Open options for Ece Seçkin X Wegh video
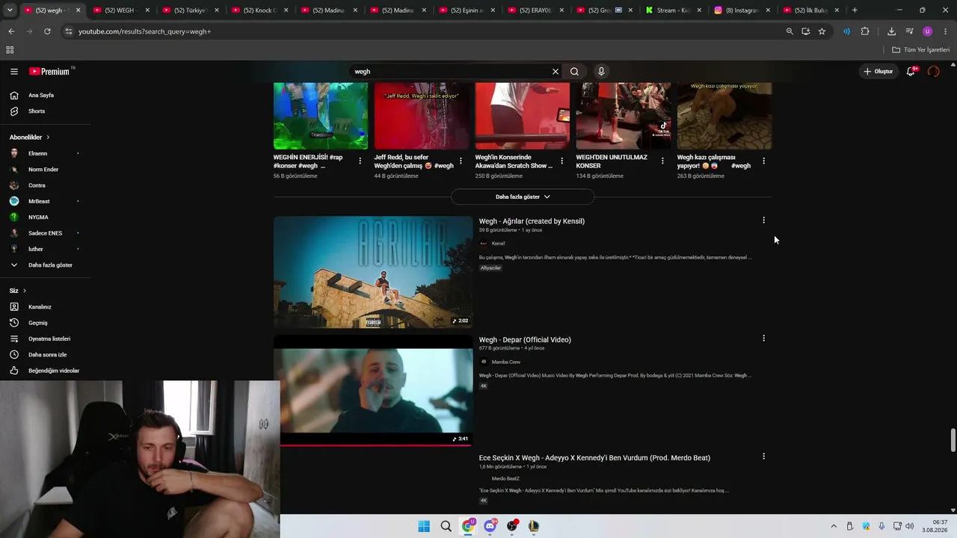The height and width of the screenshot is (538, 957). 763,457
